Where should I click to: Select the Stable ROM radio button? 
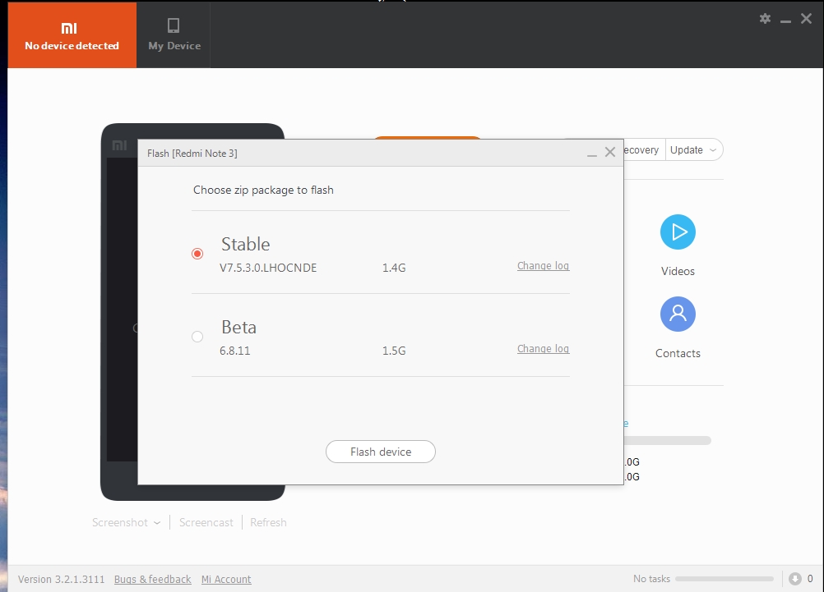point(197,254)
